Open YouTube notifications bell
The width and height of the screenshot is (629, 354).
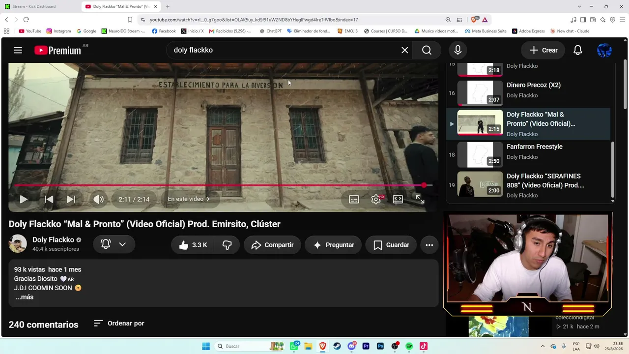[x=578, y=50]
